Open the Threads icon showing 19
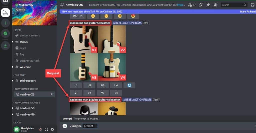The width and height of the screenshot is (256, 133). pos(191,5)
